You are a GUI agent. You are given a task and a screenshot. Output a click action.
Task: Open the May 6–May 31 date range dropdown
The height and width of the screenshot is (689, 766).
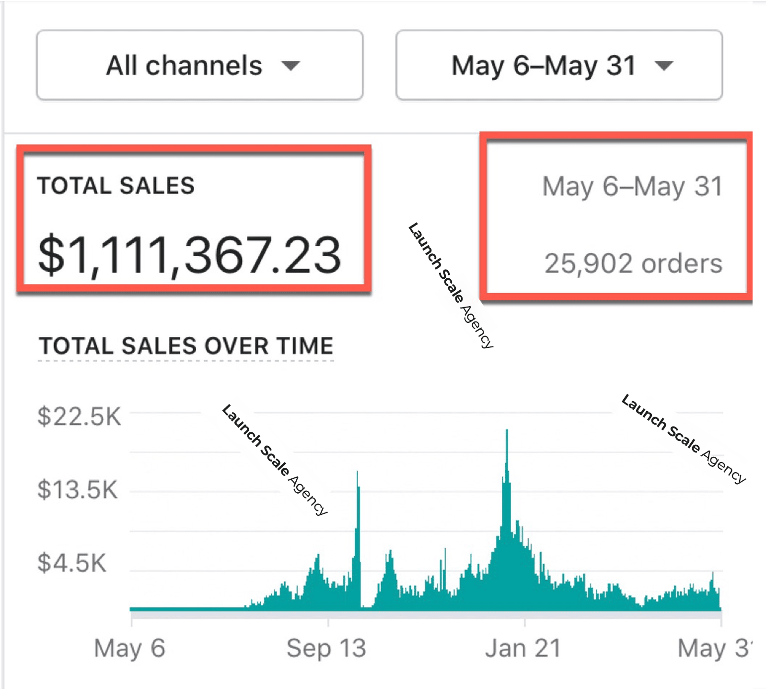coord(559,65)
